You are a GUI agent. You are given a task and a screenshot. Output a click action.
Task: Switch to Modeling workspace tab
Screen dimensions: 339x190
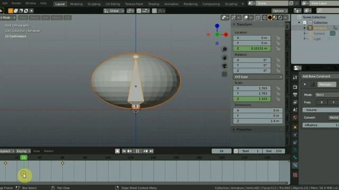click(x=76, y=4)
